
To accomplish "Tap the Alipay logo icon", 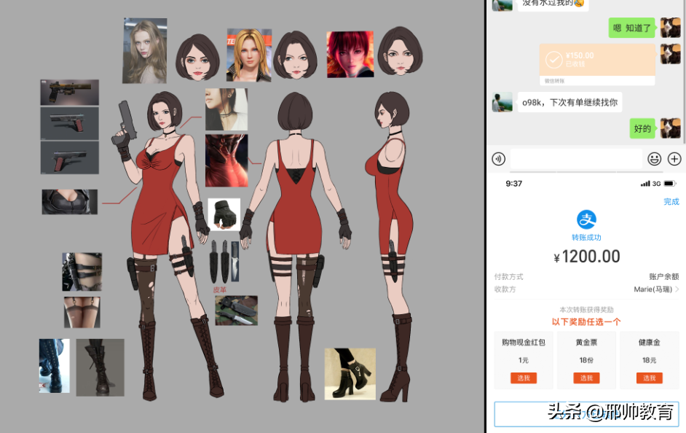I will click(x=586, y=220).
